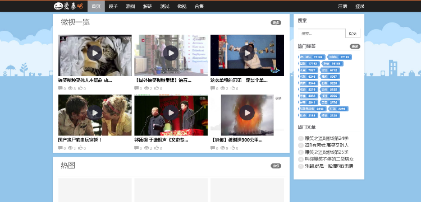Open the 微视 nav item
This screenshot has height=202, width=421.
click(x=182, y=6)
